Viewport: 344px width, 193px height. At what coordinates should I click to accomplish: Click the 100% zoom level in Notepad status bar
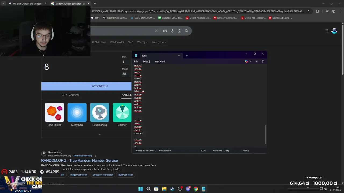click(x=203, y=151)
